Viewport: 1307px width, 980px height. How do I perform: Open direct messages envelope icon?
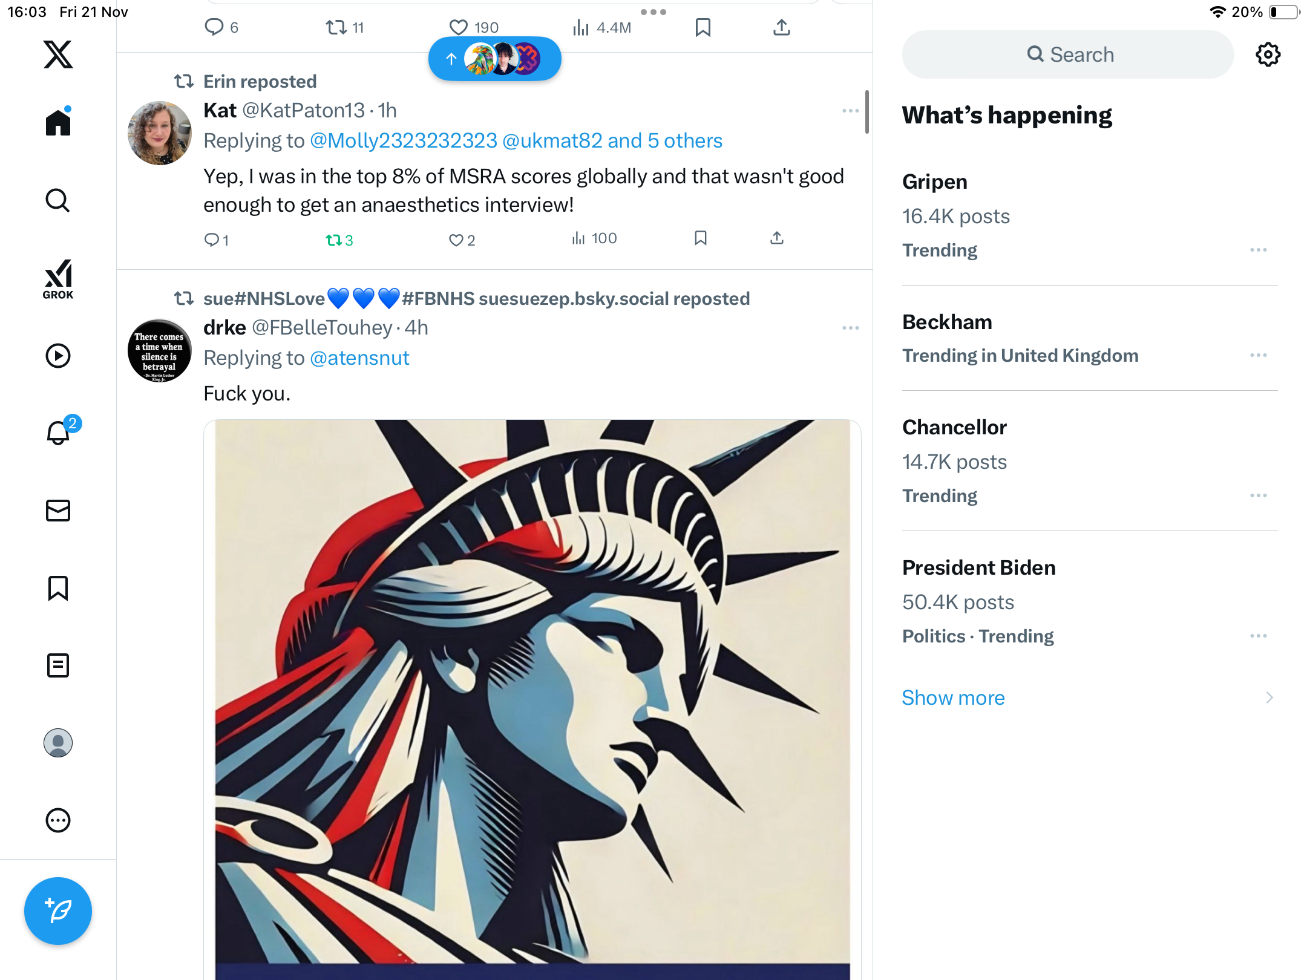(58, 511)
